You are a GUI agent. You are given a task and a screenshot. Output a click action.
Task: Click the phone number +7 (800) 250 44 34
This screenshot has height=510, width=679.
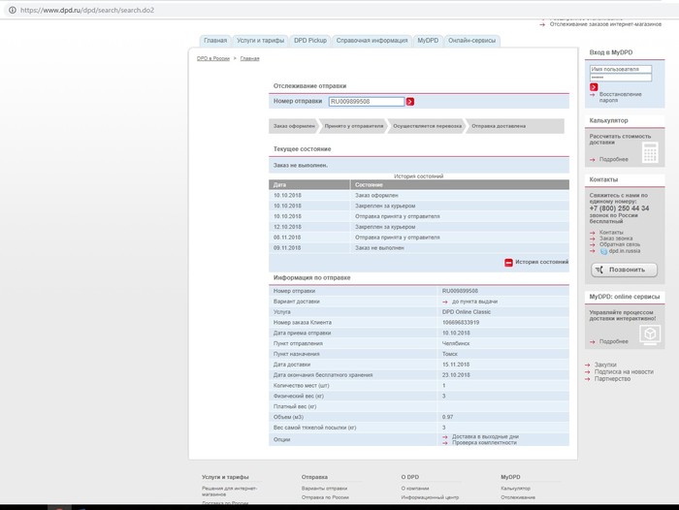619,208
